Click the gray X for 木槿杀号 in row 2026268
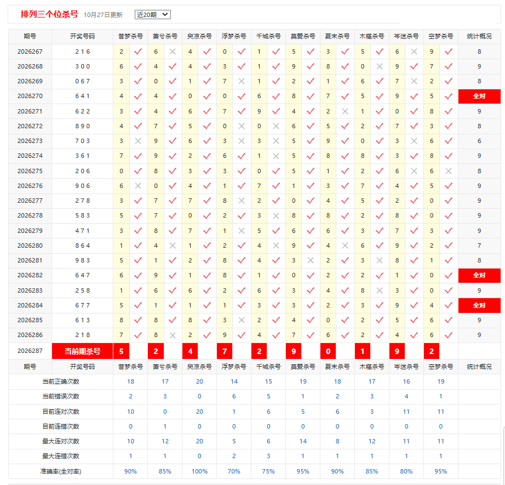The width and height of the screenshot is (505, 485). (x=380, y=66)
